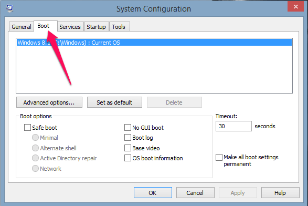Screen dimensions: 308x206
Task: Click the Set as default button
Action: pyautogui.click(x=114, y=102)
